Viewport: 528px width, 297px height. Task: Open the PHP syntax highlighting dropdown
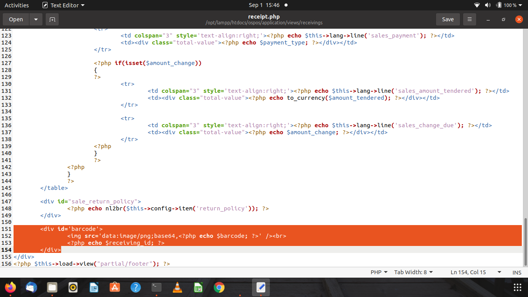click(378, 272)
